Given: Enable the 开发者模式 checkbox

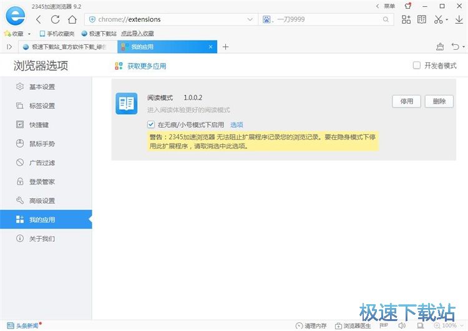Looking at the screenshot, I should [416, 65].
